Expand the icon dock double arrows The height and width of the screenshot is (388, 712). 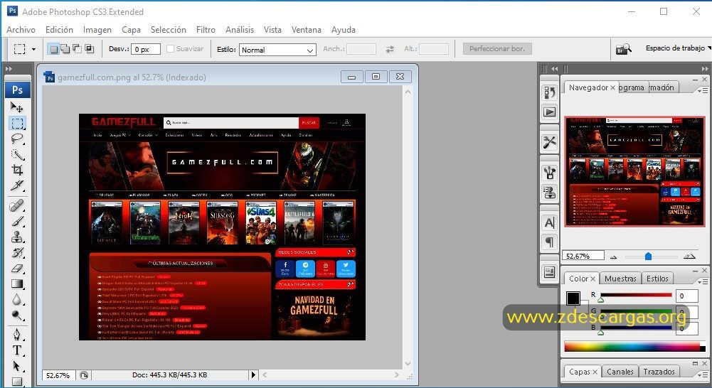click(x=554, y=68)
